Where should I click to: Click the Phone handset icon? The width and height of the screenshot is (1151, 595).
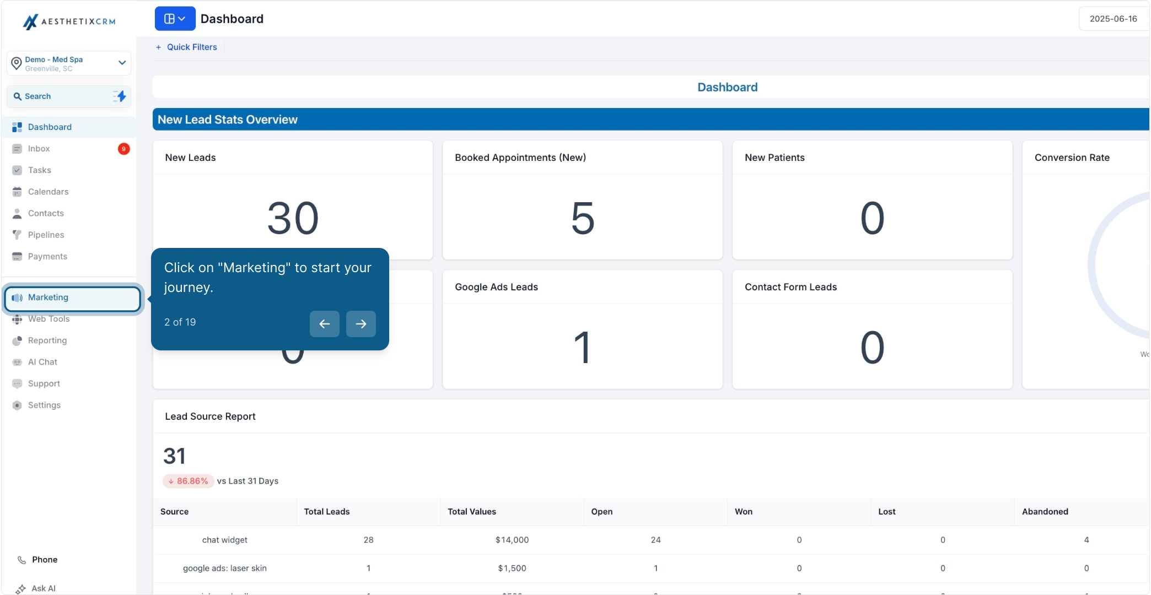[x=21, y=560]
